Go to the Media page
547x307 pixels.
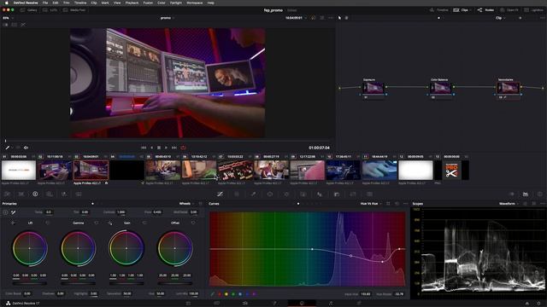[x=188, y=304]
